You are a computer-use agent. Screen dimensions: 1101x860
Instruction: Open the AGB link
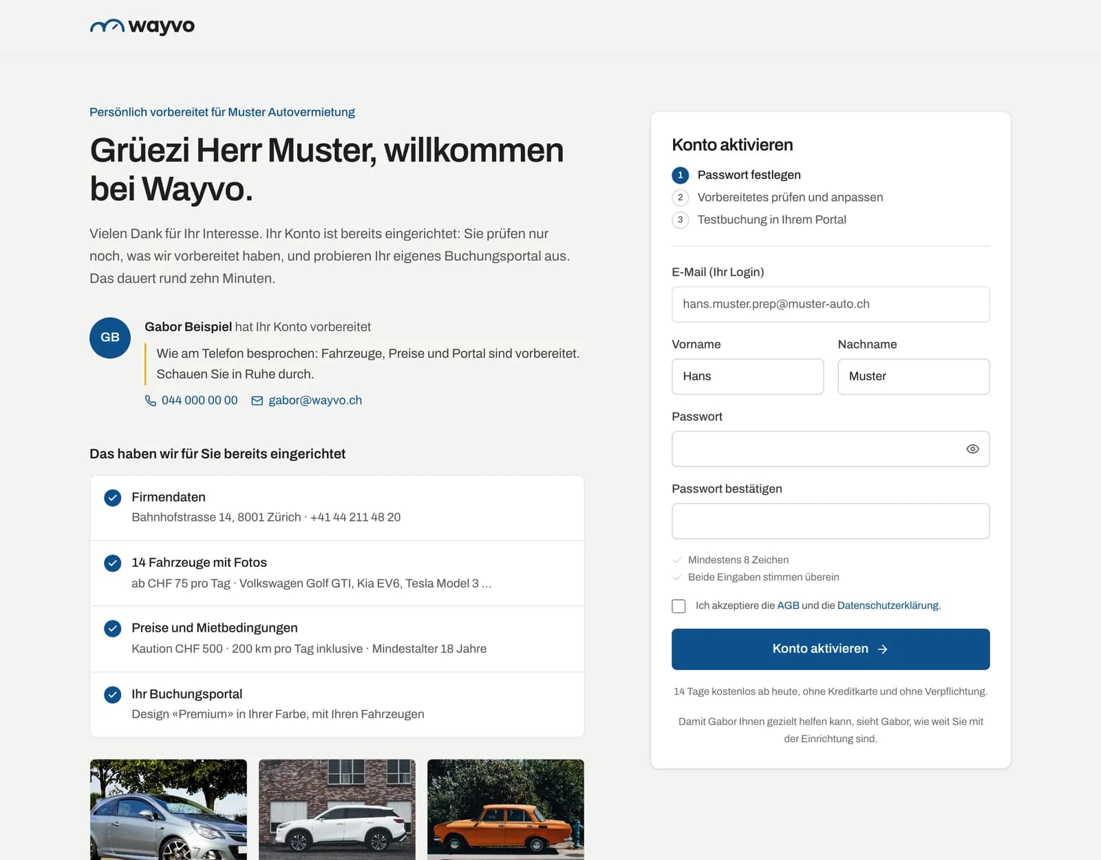(x=788, y=605)
